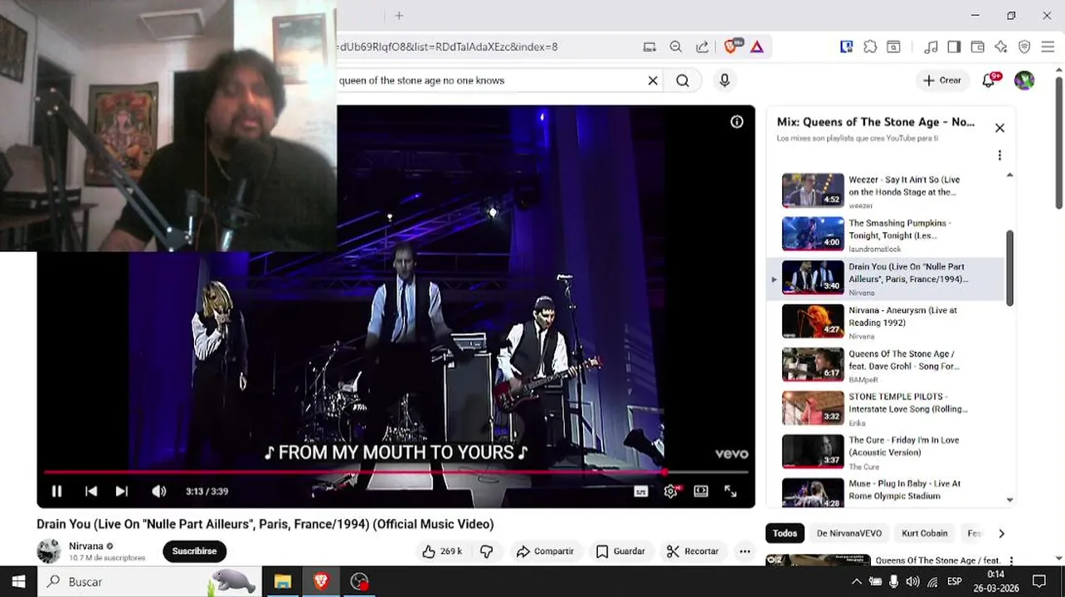Click the Recortar clip button
Screen dimensions: 1065x597
pos(693,551)
